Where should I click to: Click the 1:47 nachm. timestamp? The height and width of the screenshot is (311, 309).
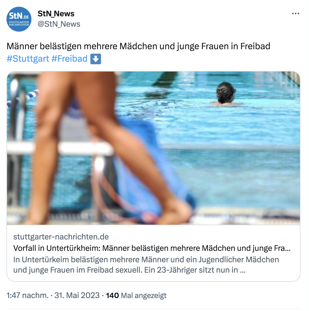tap(28, 295)
